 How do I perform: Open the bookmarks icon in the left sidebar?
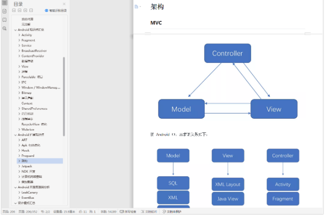pyautogui.click(x=4, y=20)
